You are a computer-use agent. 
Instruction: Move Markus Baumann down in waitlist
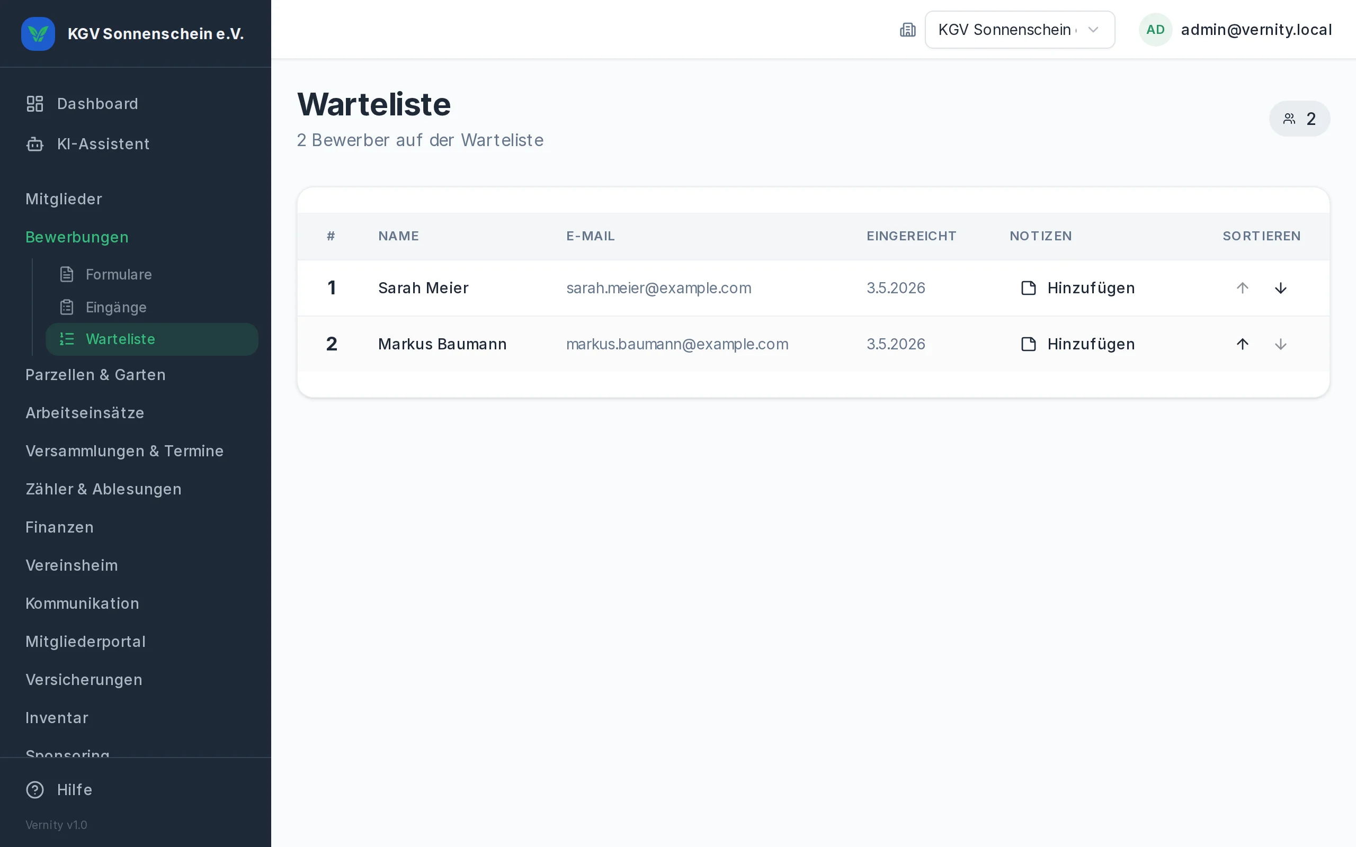pyautogui.click(x=1280, y=344)
